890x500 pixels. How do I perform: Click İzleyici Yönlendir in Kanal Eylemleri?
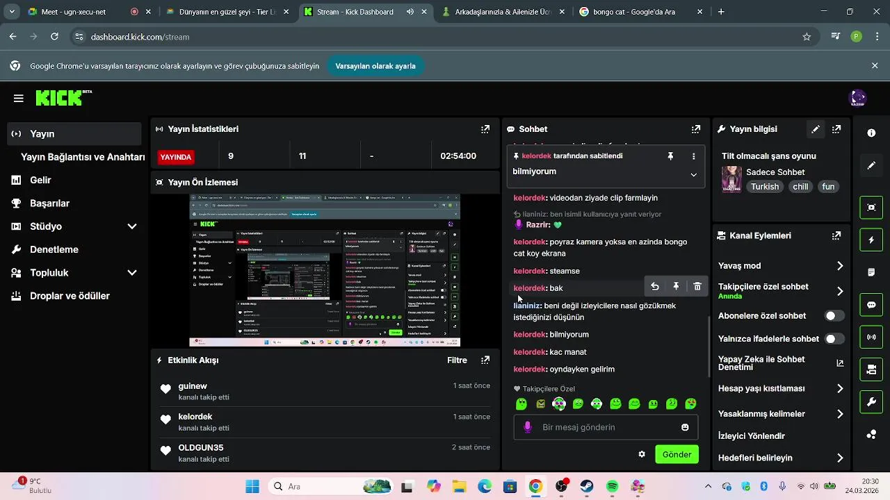752,436
